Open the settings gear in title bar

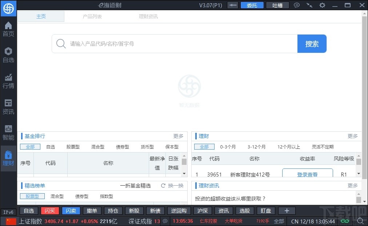pyautogui.click(x=322, y=5)
